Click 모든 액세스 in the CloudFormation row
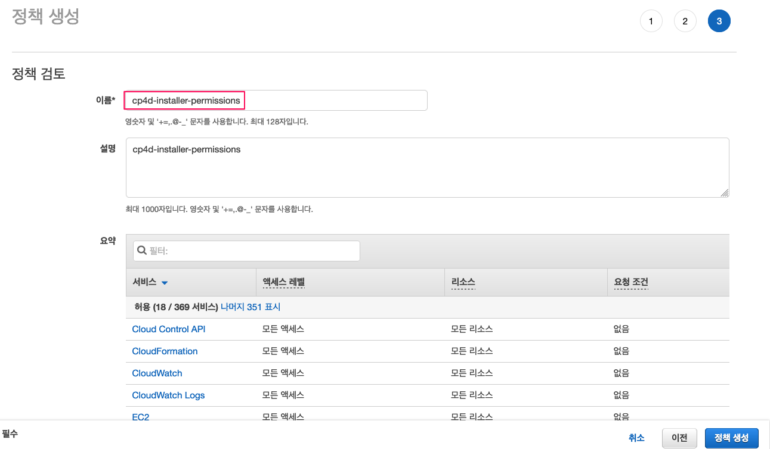 tap(283, 351)
